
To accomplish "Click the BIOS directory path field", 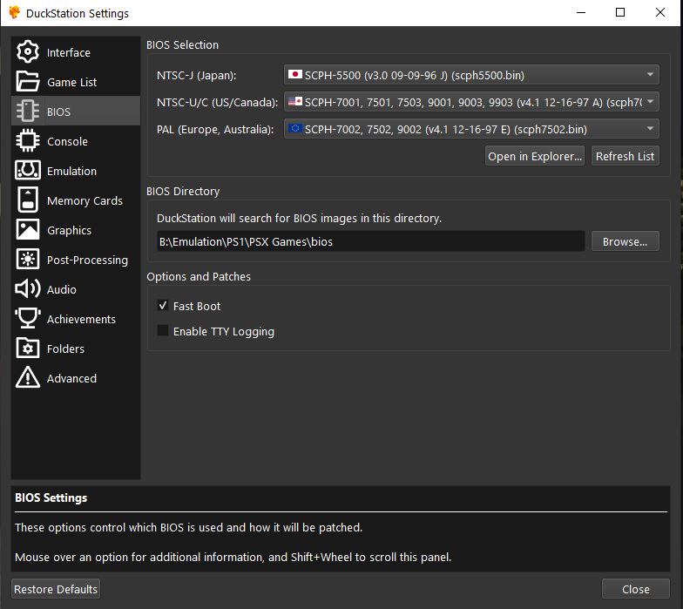I will pyautogui.click(x=371, y=241).
